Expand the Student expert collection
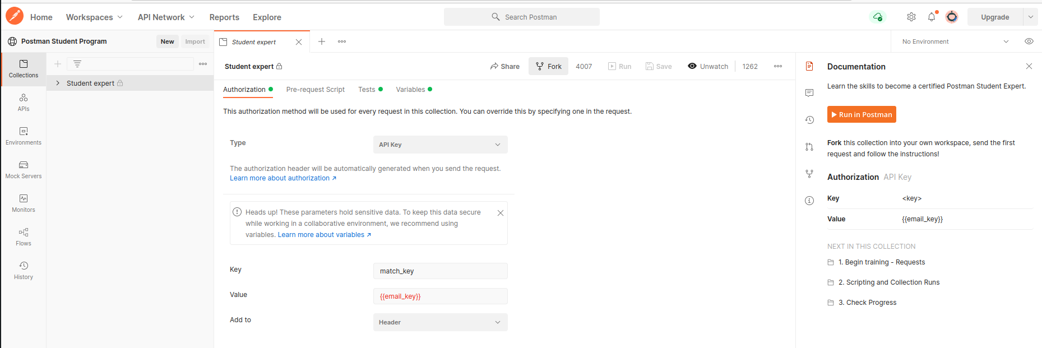Image resolution: width=1042 pixels, height=348 pixels. click(x=58, y=83)
